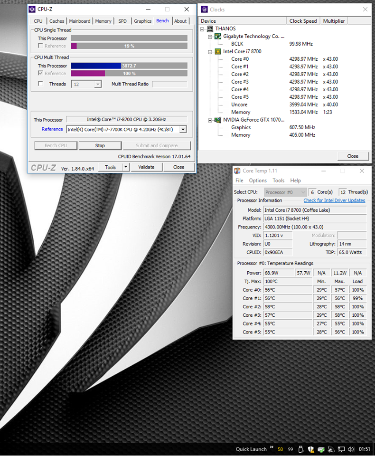Click Check for Intel Driver Updates link

click(x=334, y=200)
